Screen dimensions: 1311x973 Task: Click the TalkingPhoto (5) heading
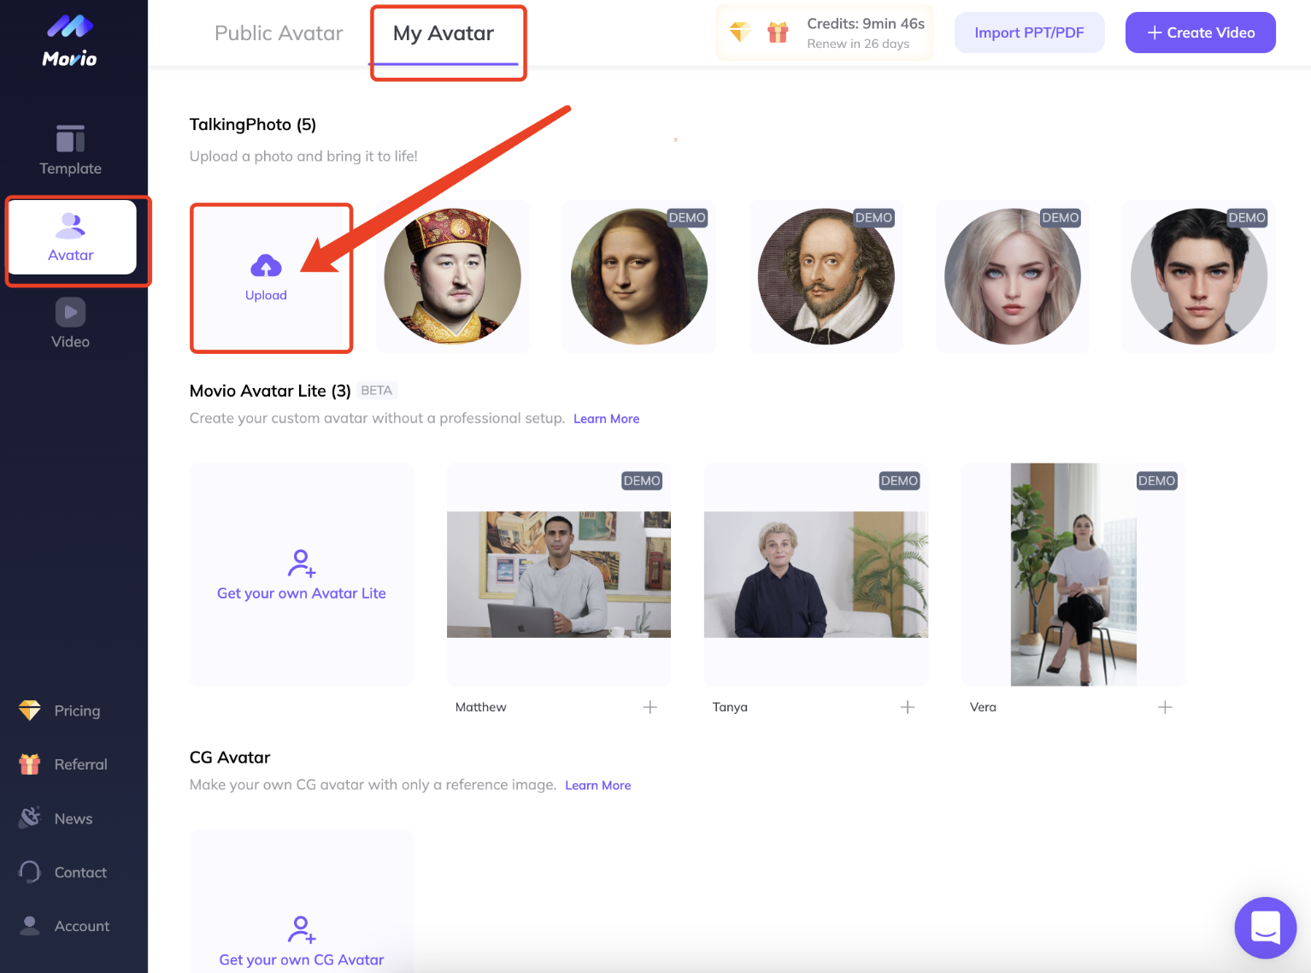tap(253, 124)
